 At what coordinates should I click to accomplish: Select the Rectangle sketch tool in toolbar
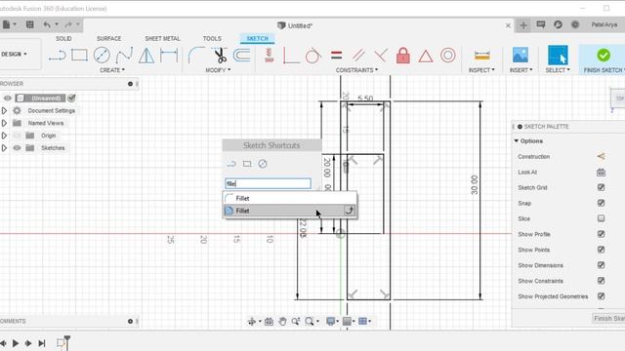(79, 55)
